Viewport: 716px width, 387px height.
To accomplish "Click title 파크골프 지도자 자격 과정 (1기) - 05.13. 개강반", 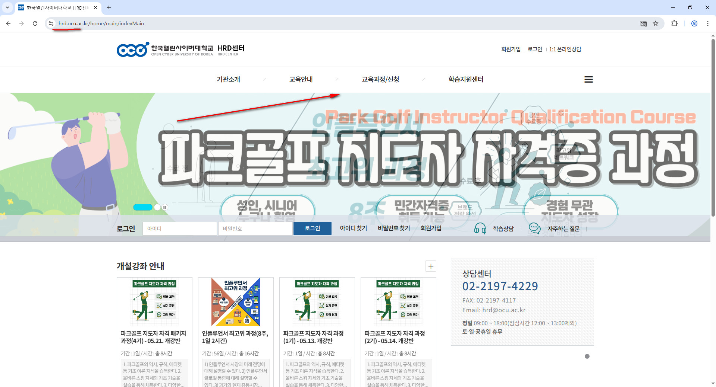I will coord(313,337).
